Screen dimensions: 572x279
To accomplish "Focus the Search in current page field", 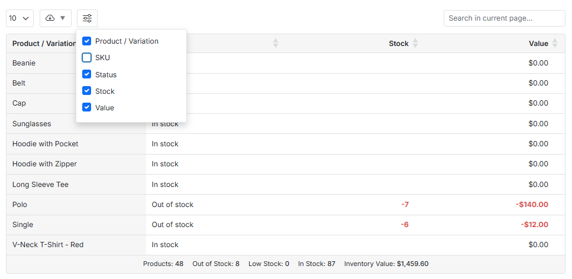I will click(x=504, y=18).
